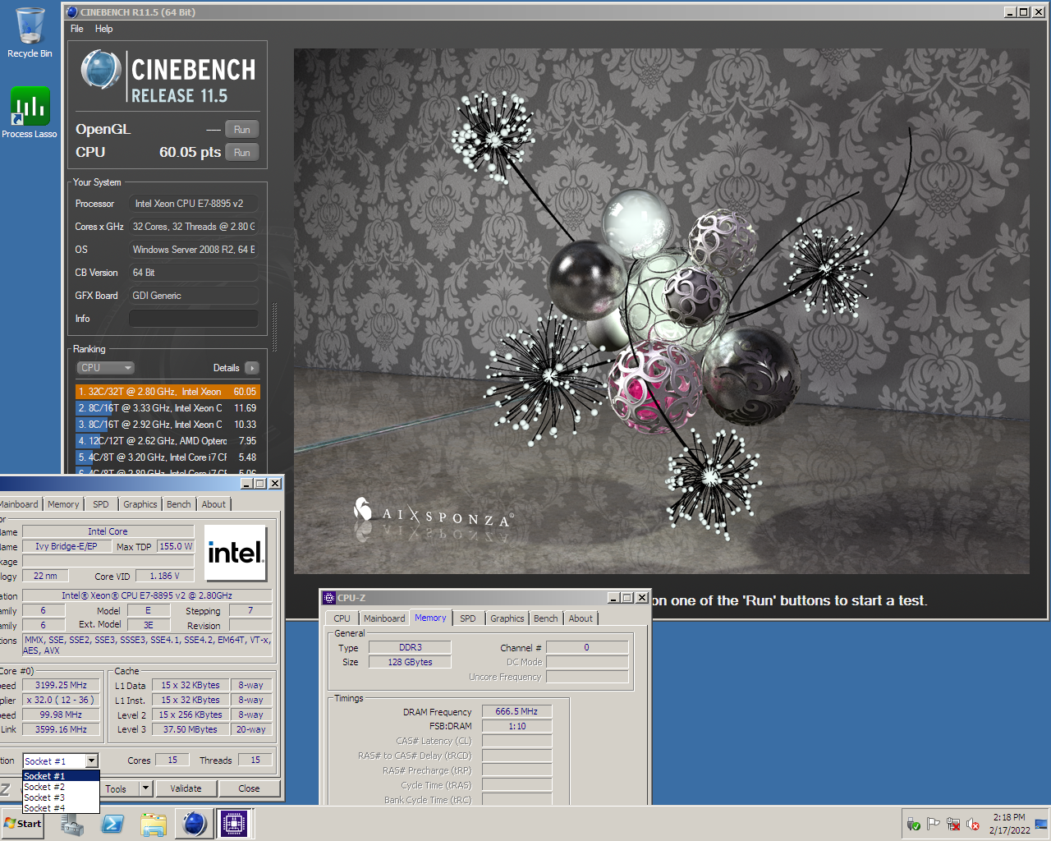Select Cinebench taskbar button

pyautogui.click(x=194, y=824)
